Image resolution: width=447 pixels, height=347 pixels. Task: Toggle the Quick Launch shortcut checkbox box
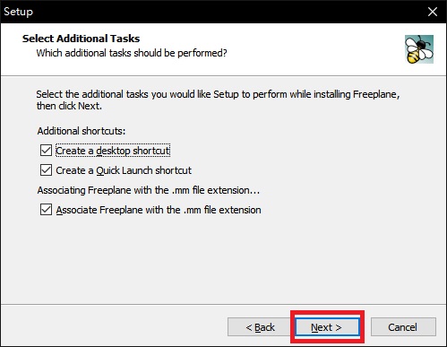(46, 170)
